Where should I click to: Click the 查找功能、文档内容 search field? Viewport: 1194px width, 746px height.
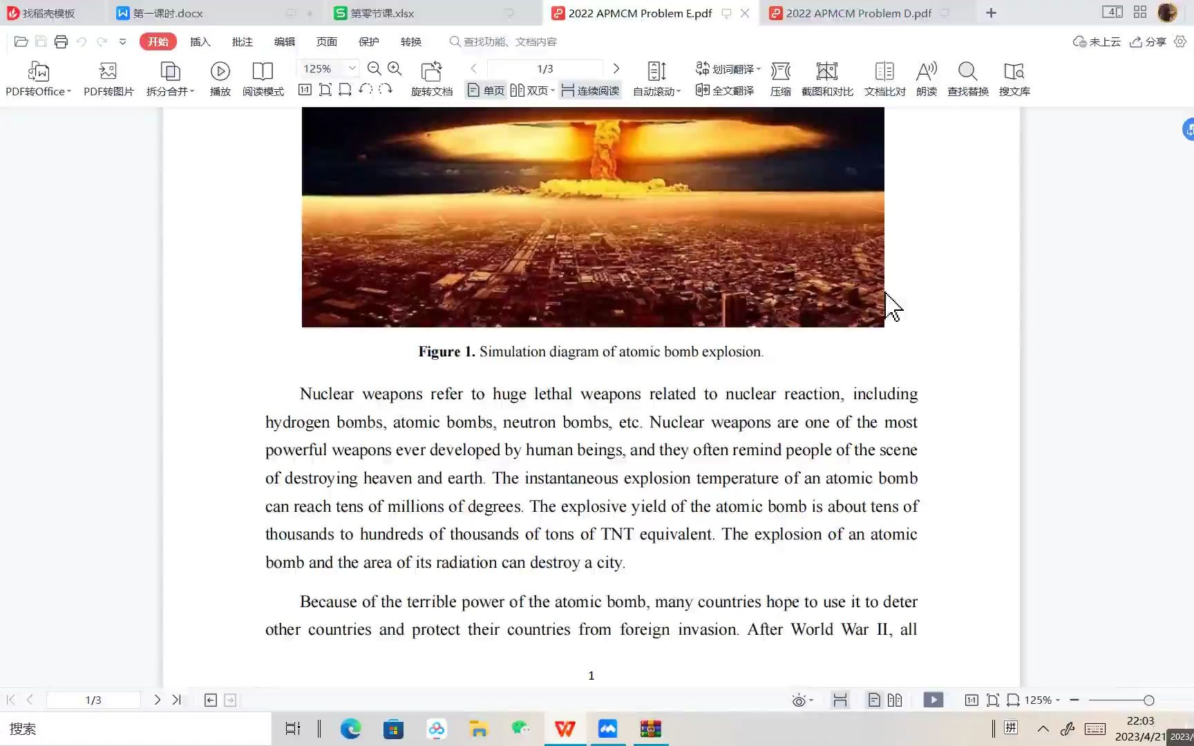click(510, 41)
